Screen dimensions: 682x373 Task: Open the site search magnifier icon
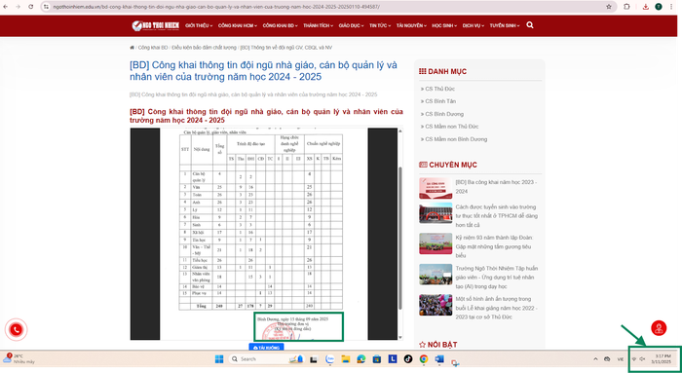530,25
